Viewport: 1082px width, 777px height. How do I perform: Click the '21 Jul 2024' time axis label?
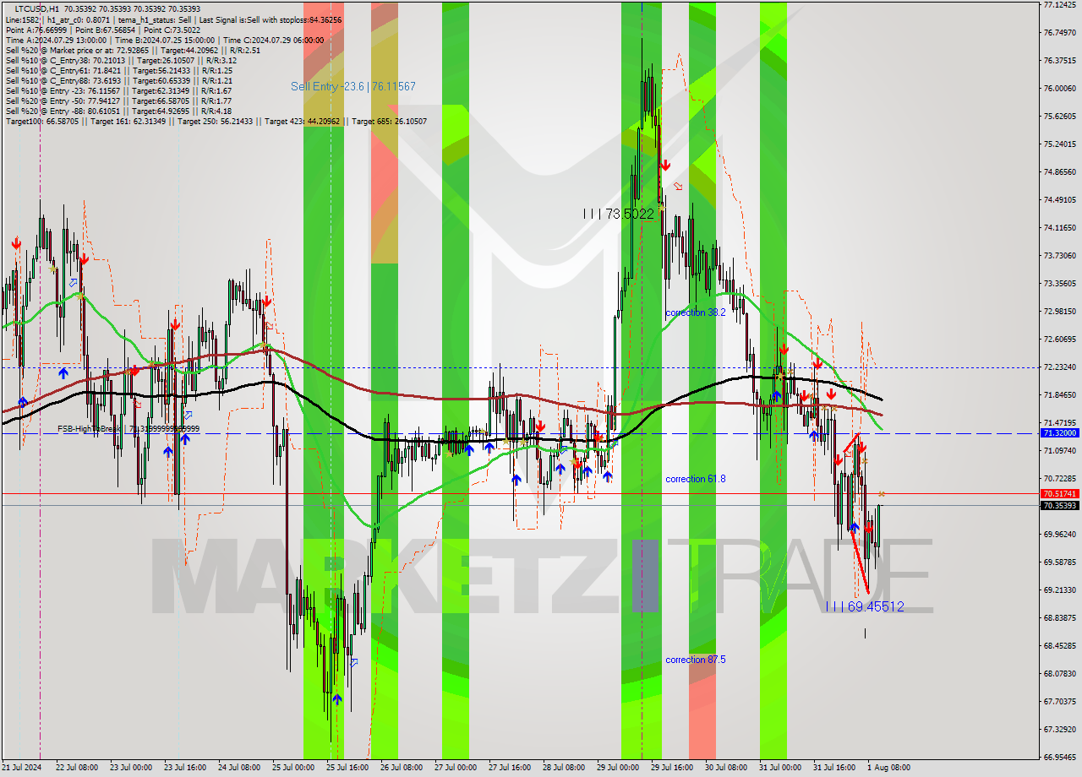point(20,768)
